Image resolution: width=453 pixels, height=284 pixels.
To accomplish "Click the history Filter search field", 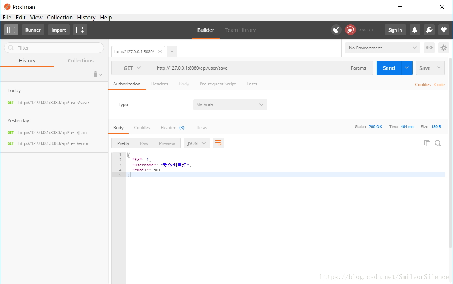I will click(x=54, y=48).
